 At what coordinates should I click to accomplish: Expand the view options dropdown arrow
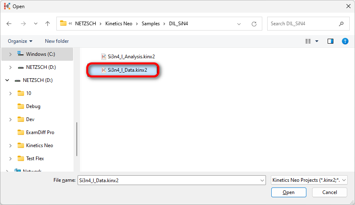coord(317,41)
